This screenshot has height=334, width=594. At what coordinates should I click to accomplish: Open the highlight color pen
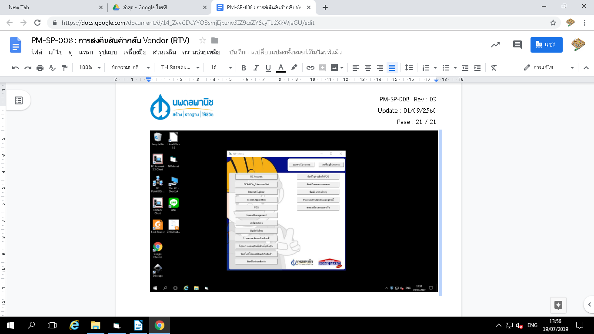tap(294, 68)
